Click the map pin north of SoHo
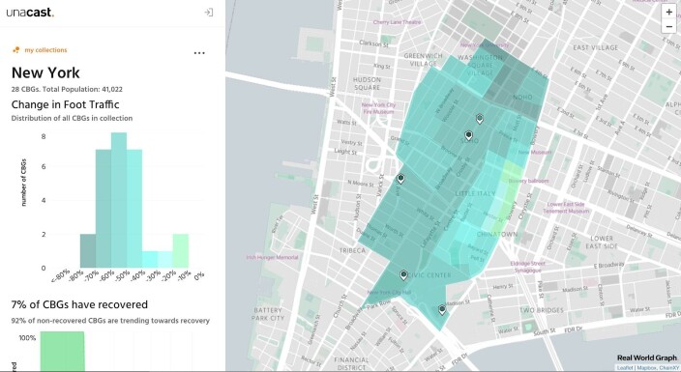The height and width of the screenshot is (372, 681). click(480, 119)
